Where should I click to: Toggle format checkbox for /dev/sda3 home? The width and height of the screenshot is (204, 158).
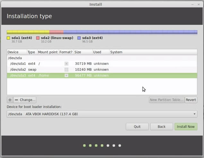click(x=66, y=76)
